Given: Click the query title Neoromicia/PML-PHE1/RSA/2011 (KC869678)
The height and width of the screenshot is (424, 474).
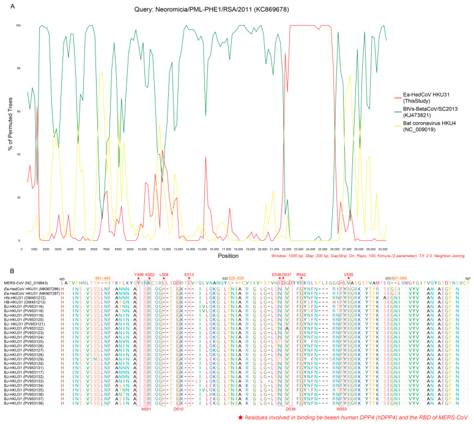Looking at the screenshot, I should (212, 9).
